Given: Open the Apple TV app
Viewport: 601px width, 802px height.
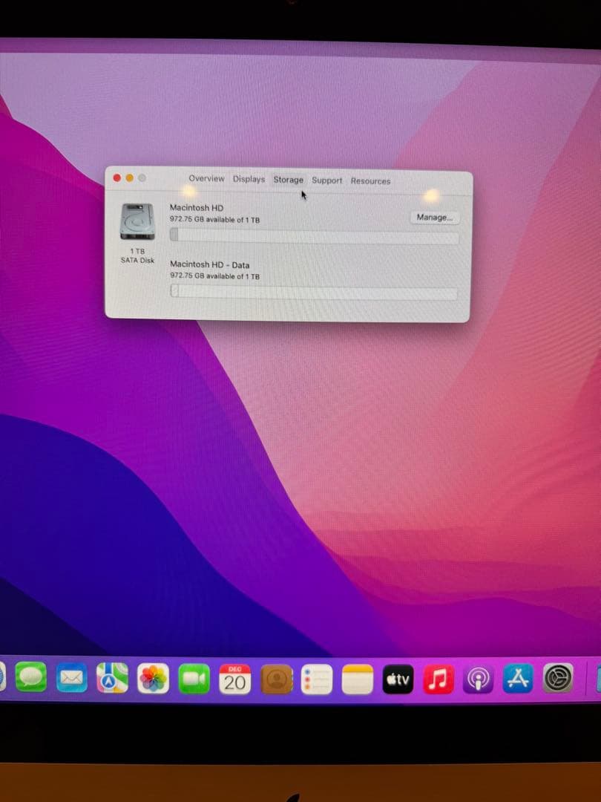Looking at the screenshot, I should [x=398, y=678].
